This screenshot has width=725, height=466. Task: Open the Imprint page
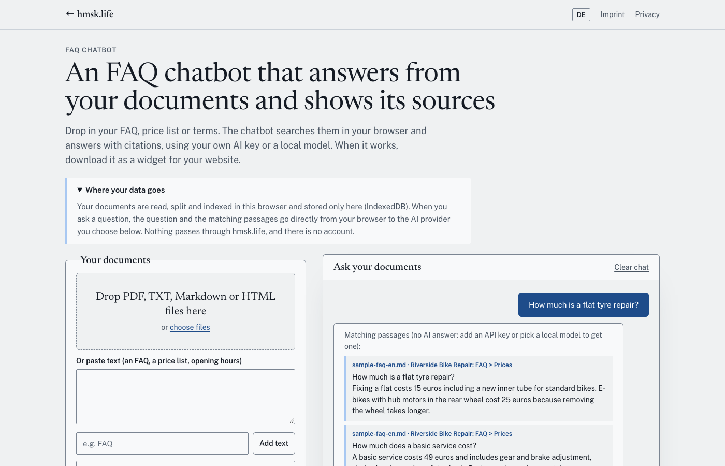[613, 14]
